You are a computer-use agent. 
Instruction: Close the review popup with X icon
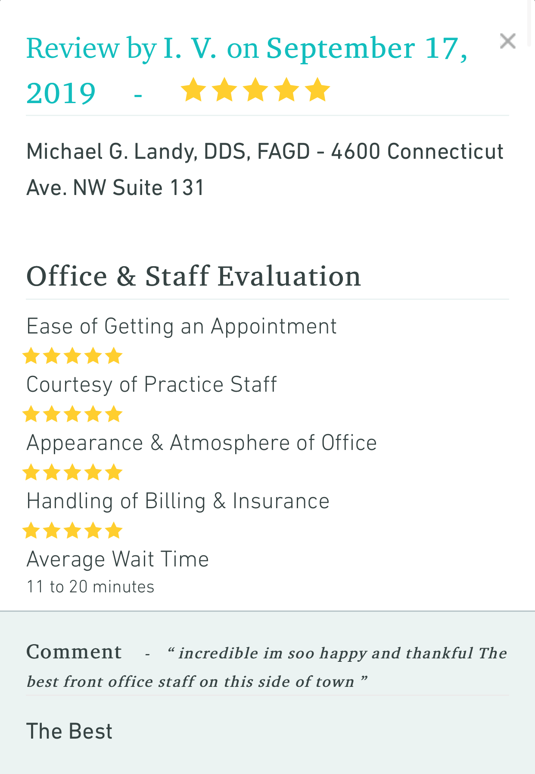click(507, 41)
